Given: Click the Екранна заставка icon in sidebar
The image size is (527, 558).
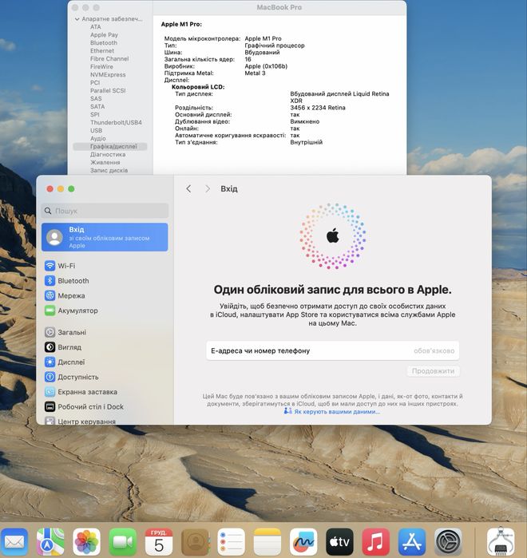Looking at the screenshot, I should point(50,392).
